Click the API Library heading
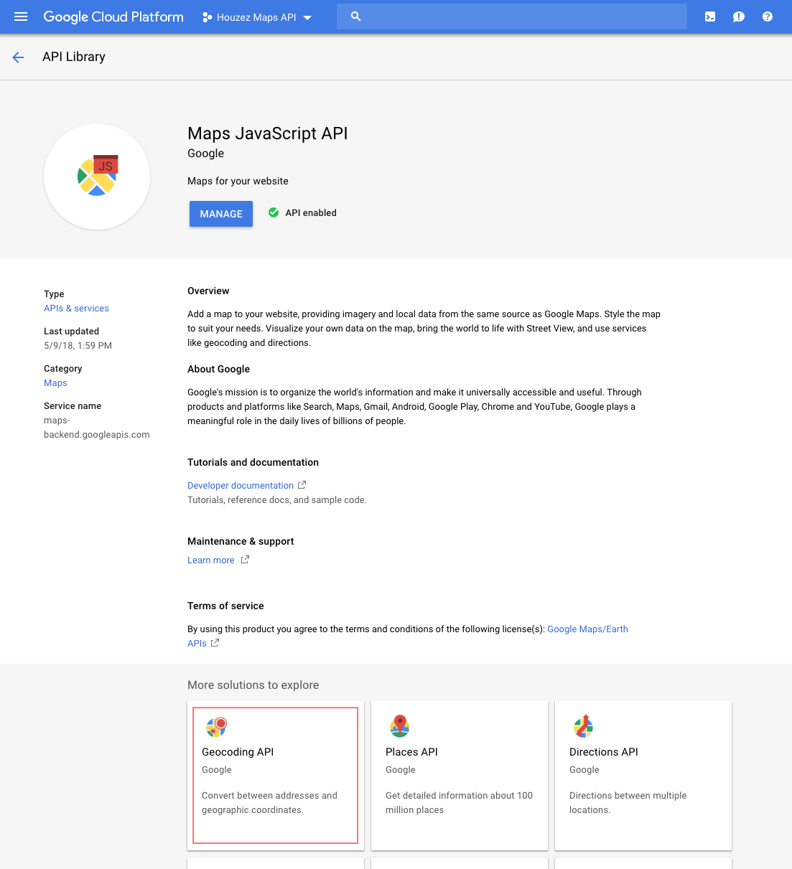This screenshot has width=792, height=869. pyautogui.click(x=74, y=57)
